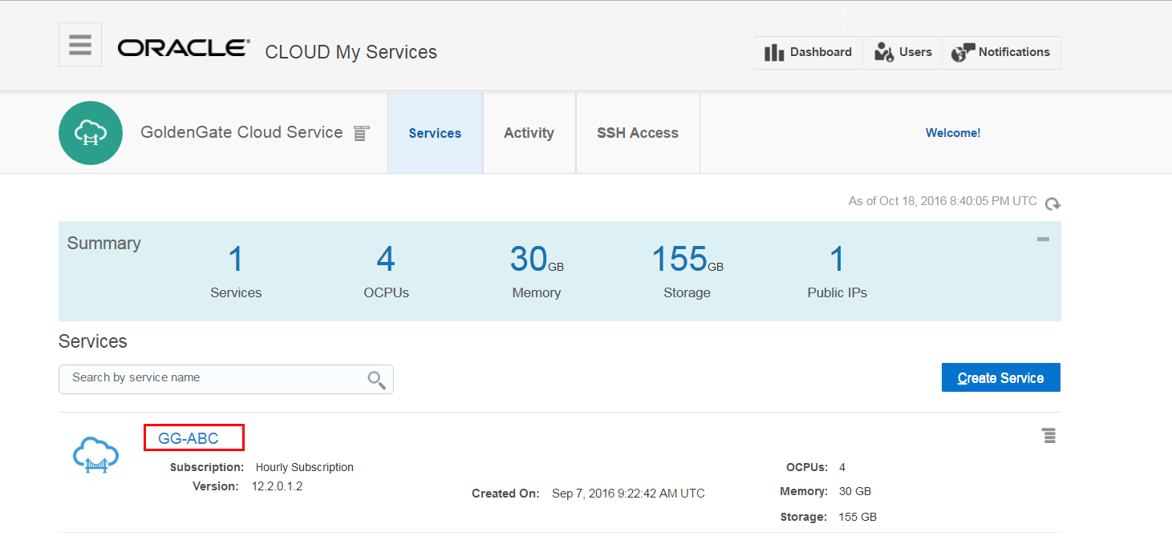Image resolution: width=1172 pixels, height=536 pixels.
Task: Open the Dashboard page
Action: pyautogui.click(x=809, y=53)
